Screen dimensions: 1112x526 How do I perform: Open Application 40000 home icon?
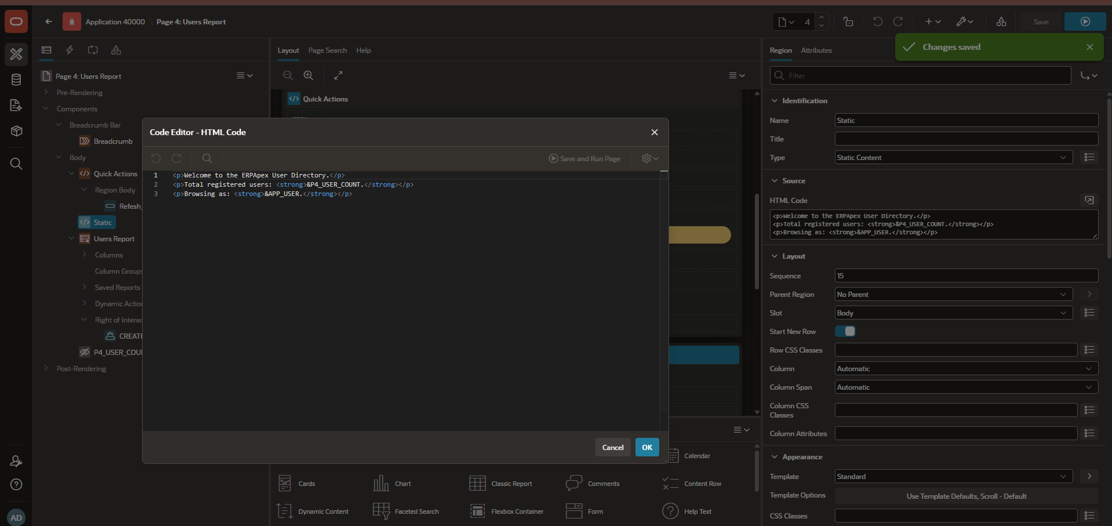(71, 21)
